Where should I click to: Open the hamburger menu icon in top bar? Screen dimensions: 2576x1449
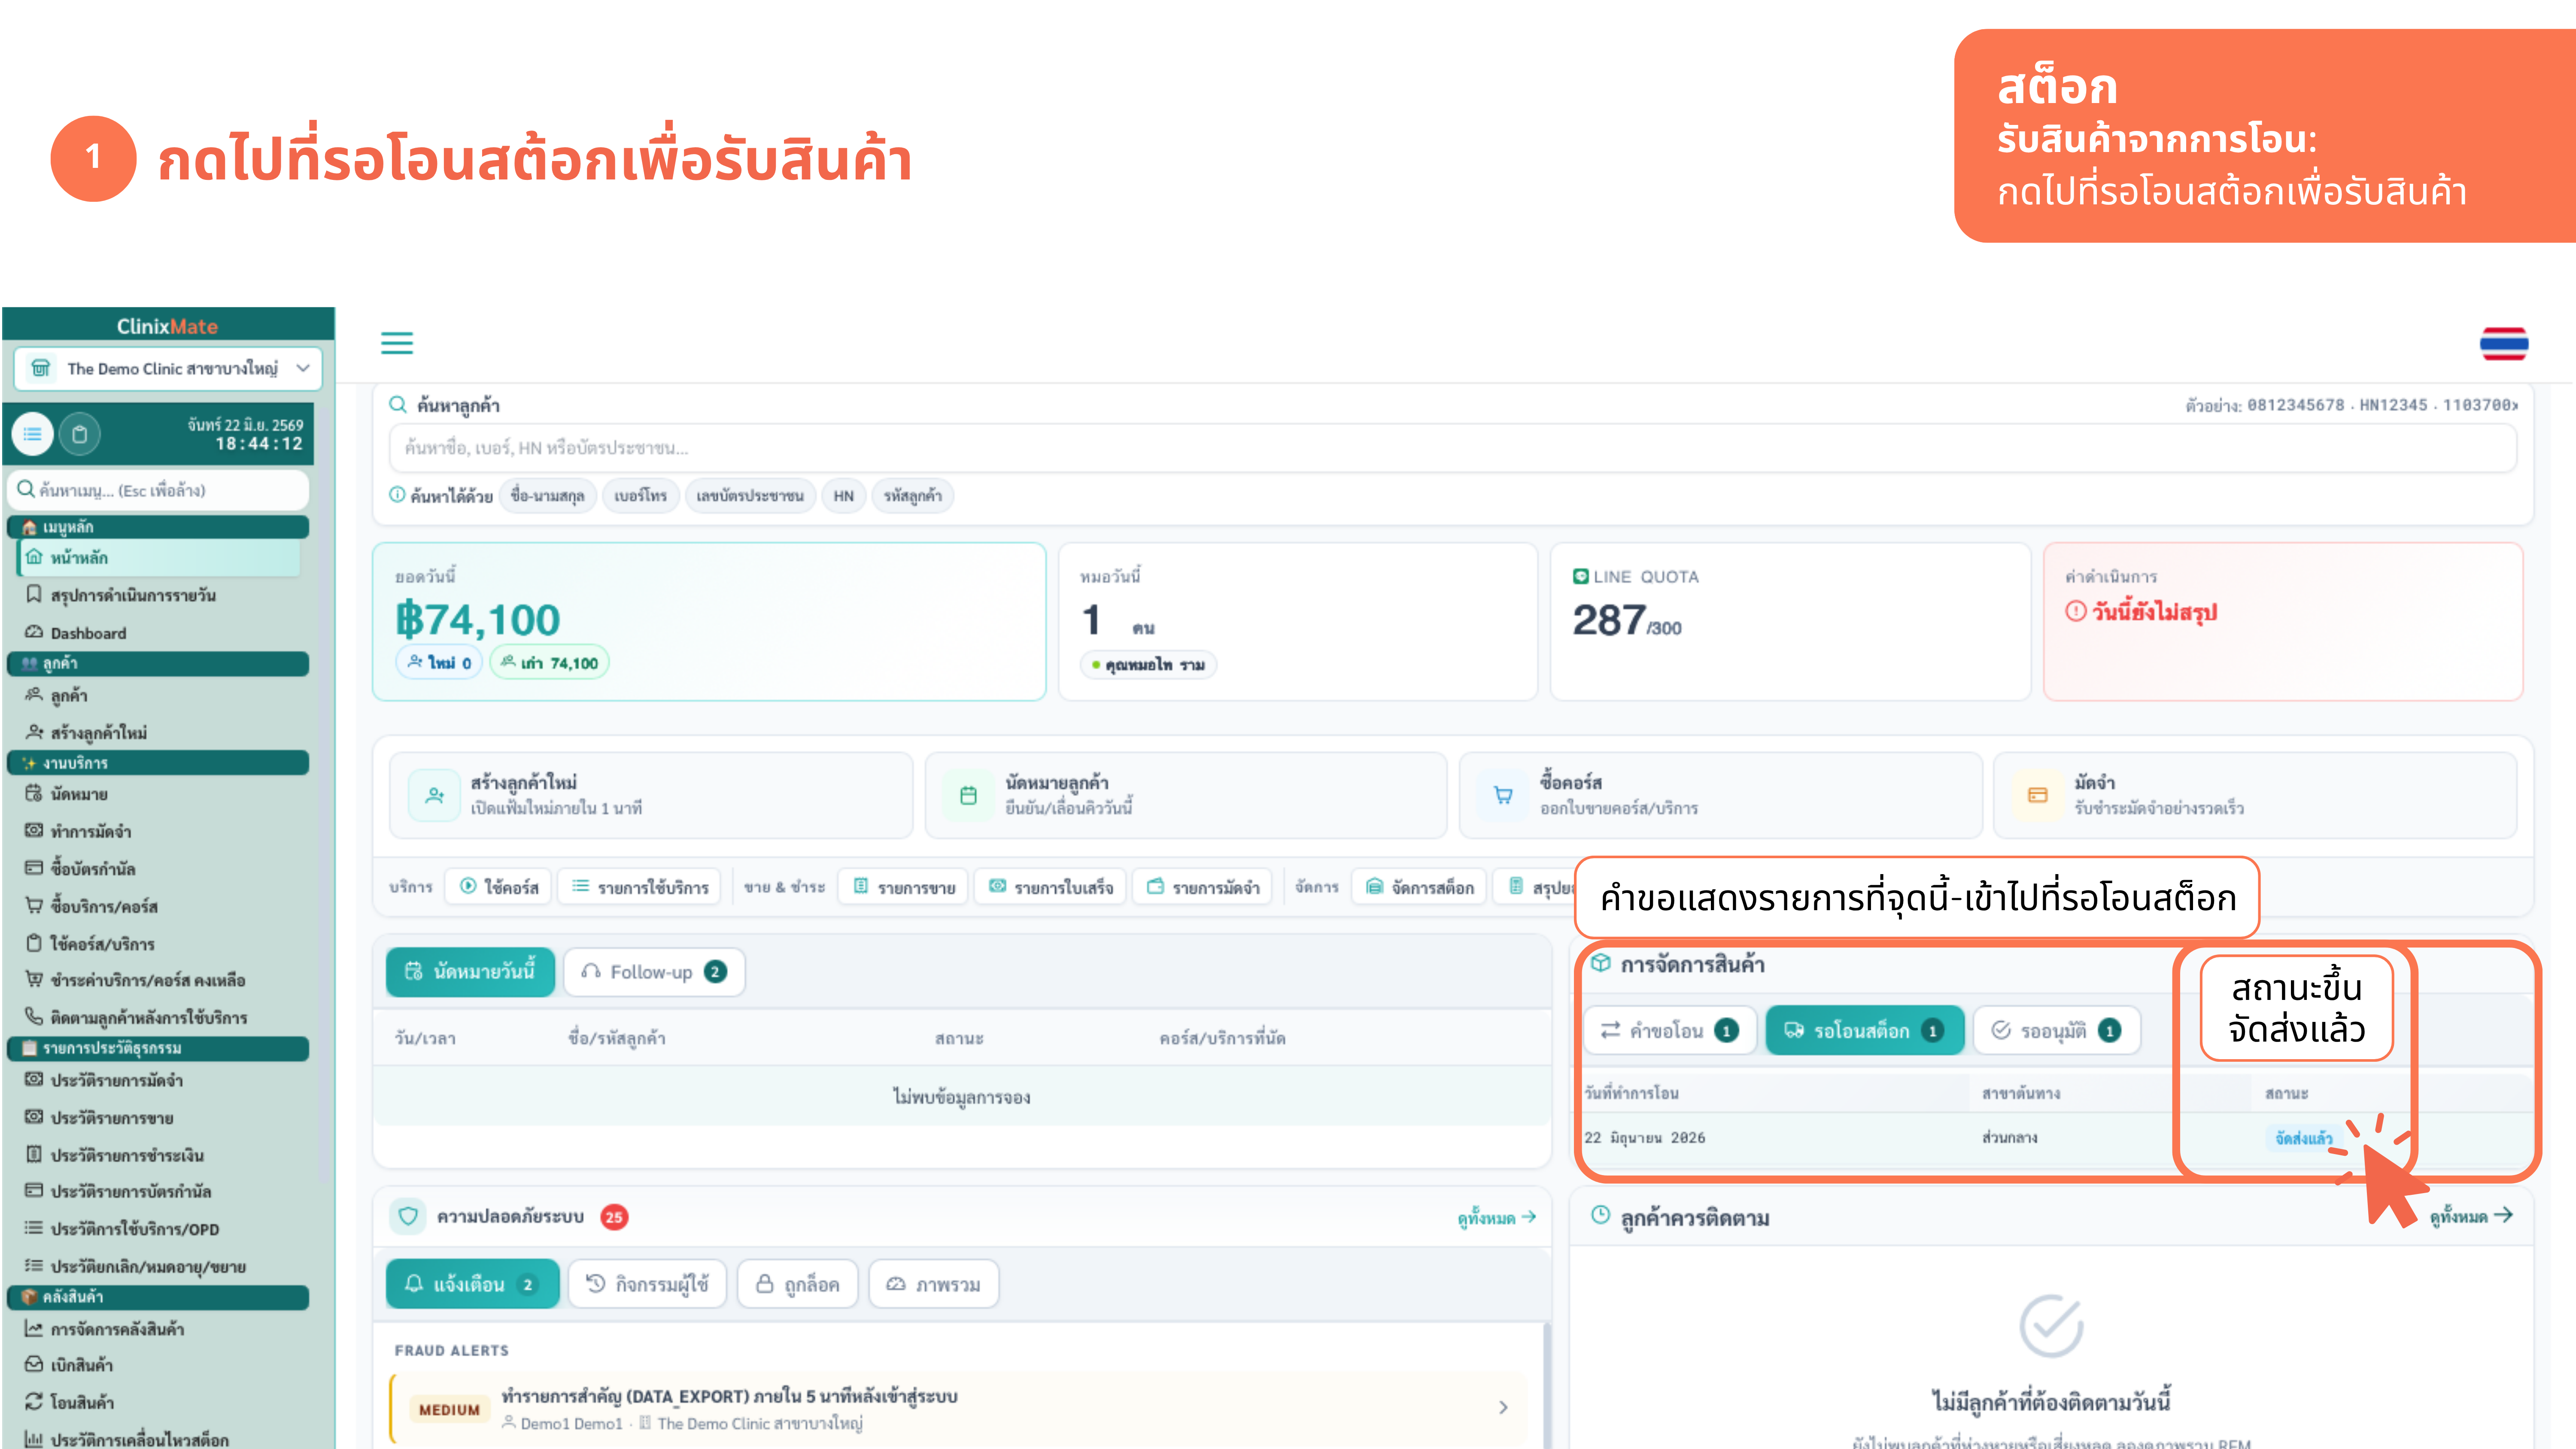(397, 343)
